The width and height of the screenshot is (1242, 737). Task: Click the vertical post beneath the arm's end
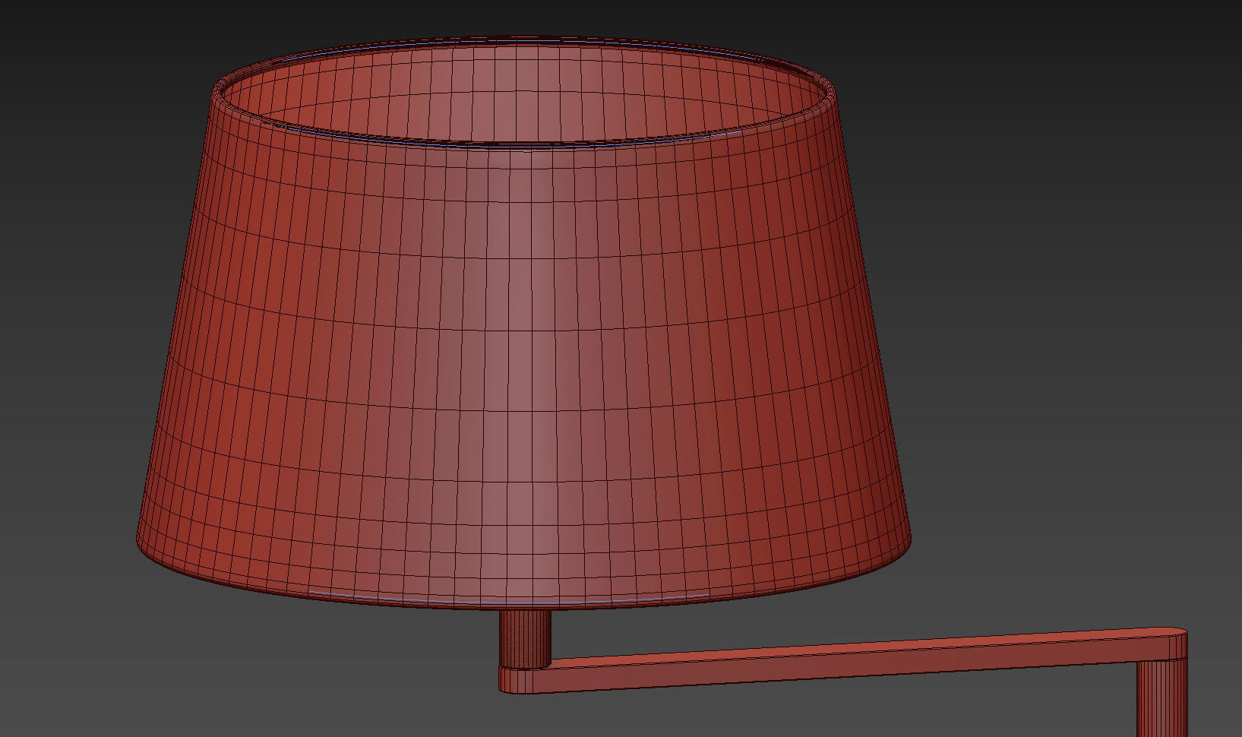pyautogui.click(x=1162, y=697)
